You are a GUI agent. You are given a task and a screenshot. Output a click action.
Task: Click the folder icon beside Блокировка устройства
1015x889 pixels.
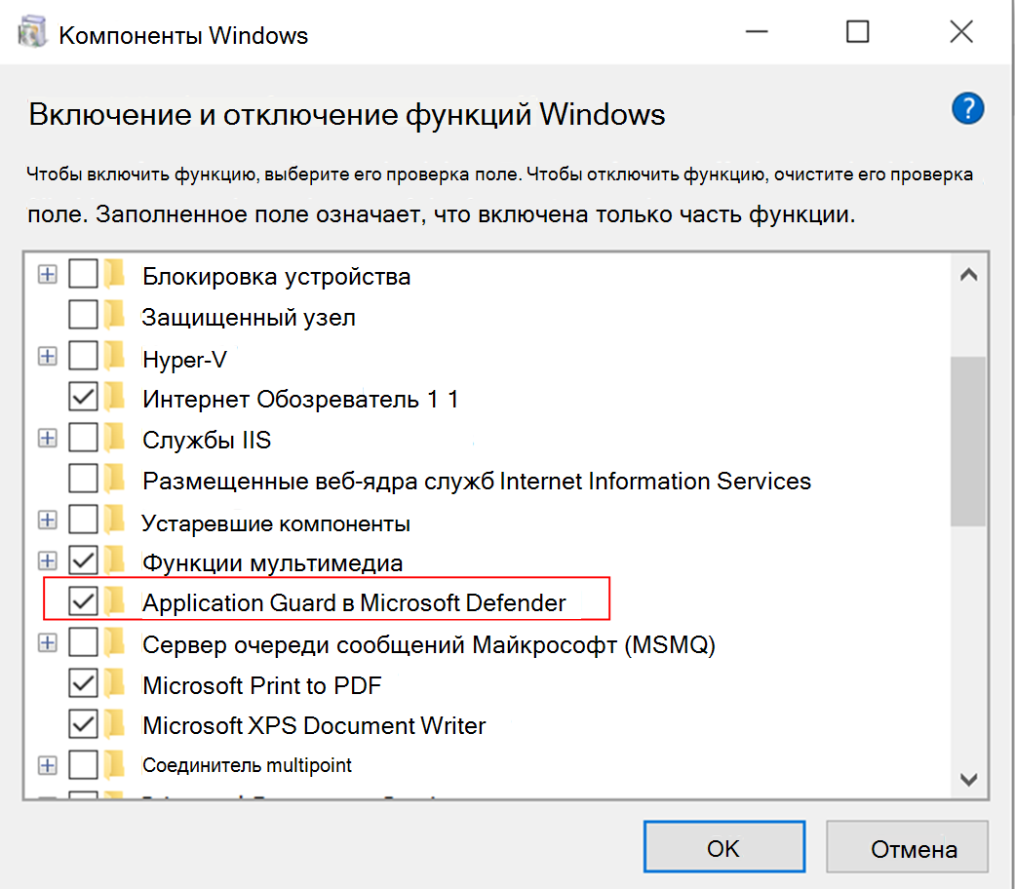point(115,274)
